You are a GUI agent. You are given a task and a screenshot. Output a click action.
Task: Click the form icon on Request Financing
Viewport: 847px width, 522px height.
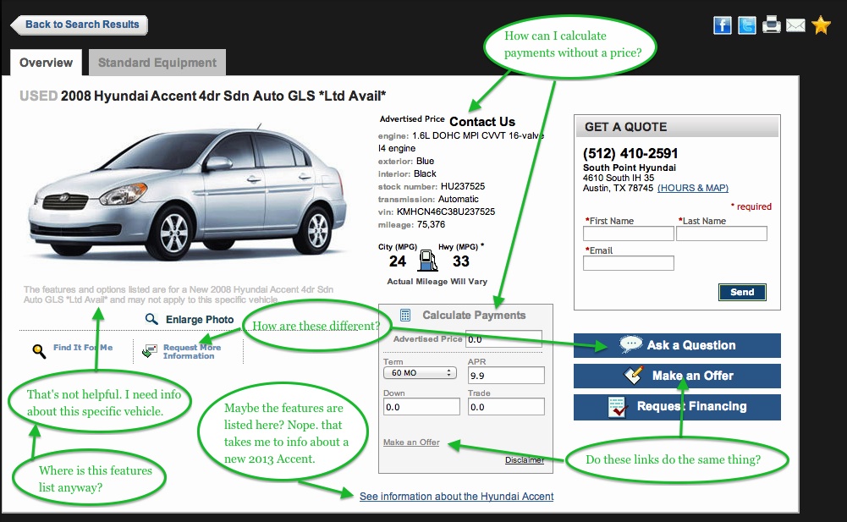click(x=617, y=407)
